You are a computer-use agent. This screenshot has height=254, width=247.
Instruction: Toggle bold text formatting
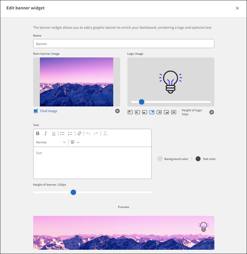(x=38, y=133)
